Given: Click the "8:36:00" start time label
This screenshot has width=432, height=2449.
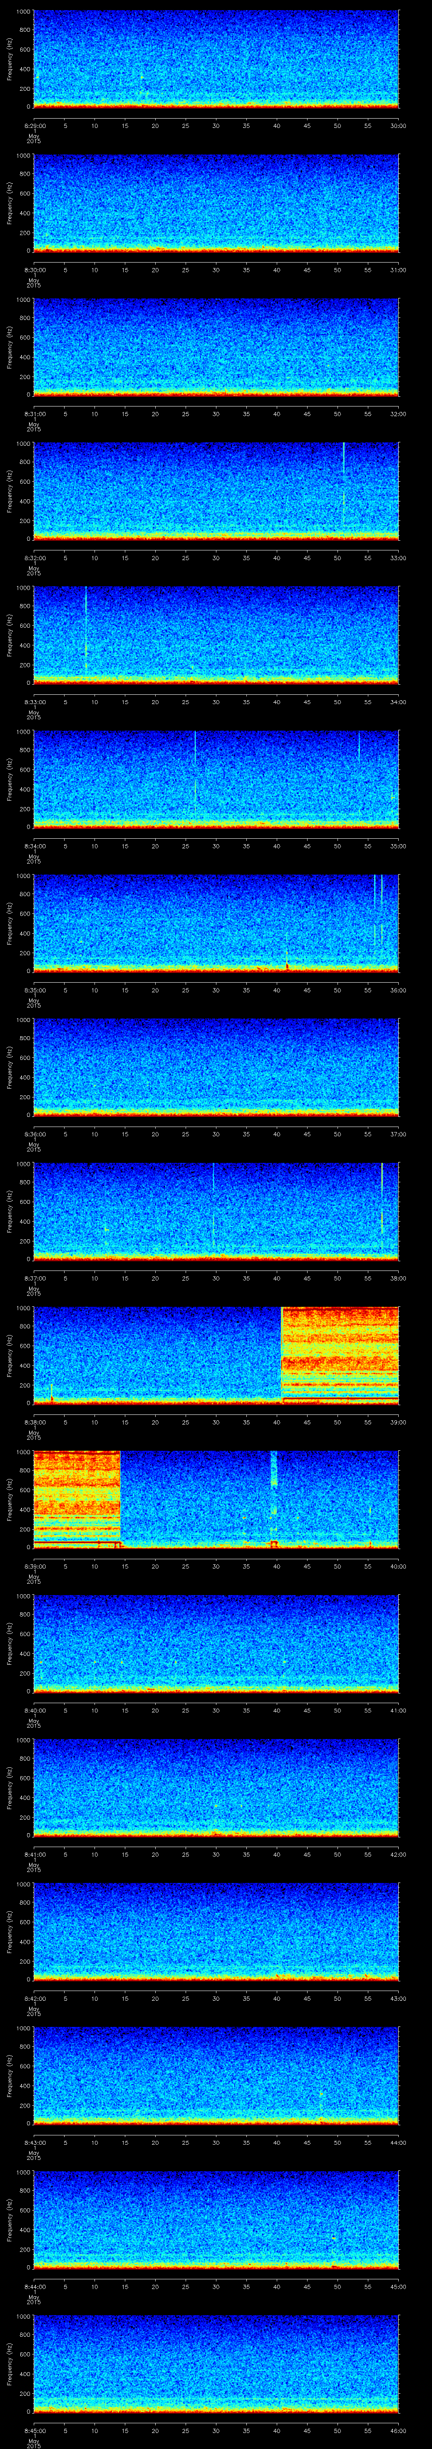Looking at the screenshot, I should (x=34, y=1134).
